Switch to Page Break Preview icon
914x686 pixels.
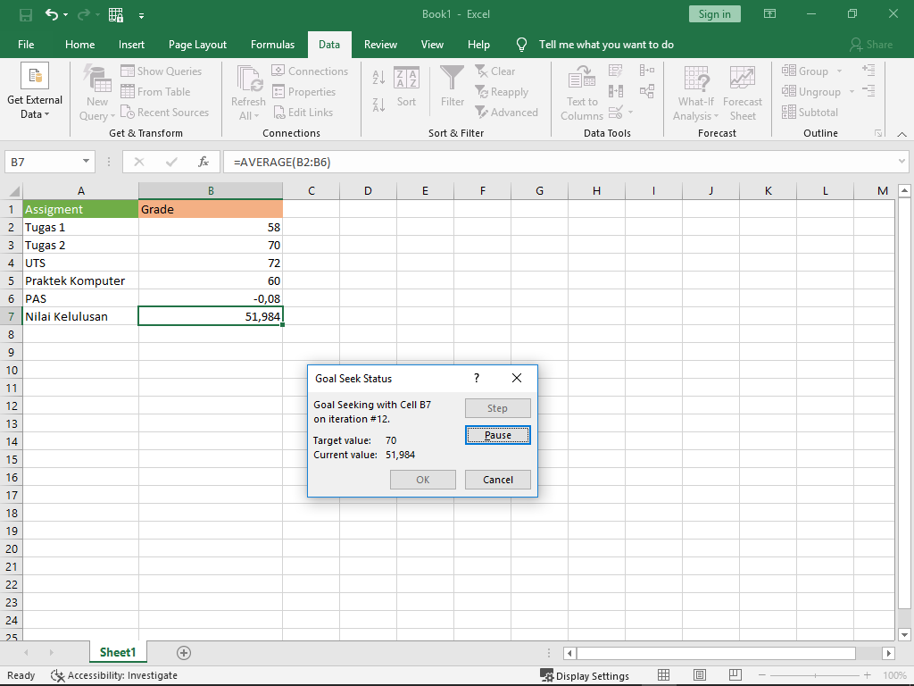[x=735, y=675]
